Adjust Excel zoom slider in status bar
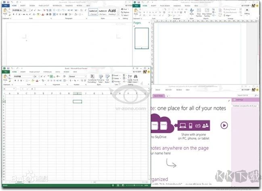The width and height of the screenshot is (262, 191). pyautogui.click(x=134, y=185)
